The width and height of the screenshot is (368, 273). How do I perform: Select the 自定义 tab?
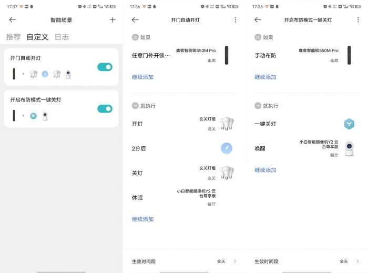37,37
